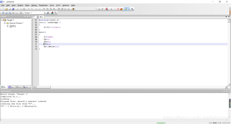Click the Save All icon
Image resolution: width=231 pixels, height=124 pixels.
pos(13,9)
